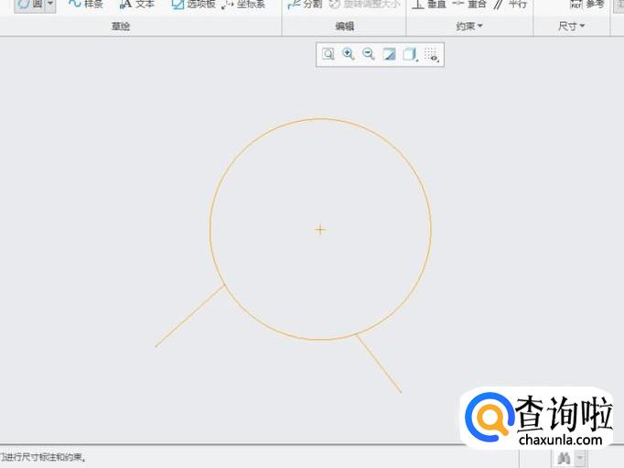The height and width of the screenshot is (468, 624).
Task: Apply the Coincident (重合) constraint
Action: [x=469, y=5]
